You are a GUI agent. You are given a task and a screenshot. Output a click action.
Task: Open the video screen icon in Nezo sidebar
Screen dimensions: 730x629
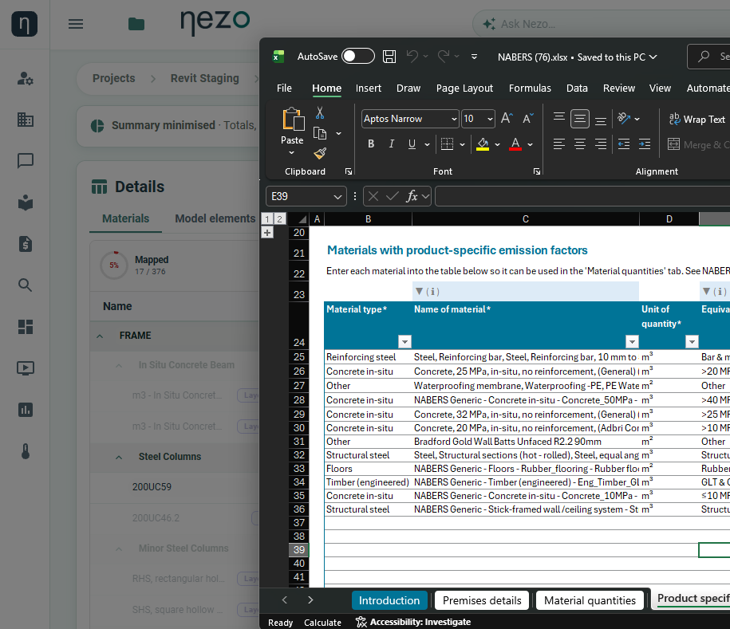coord(26,368)
